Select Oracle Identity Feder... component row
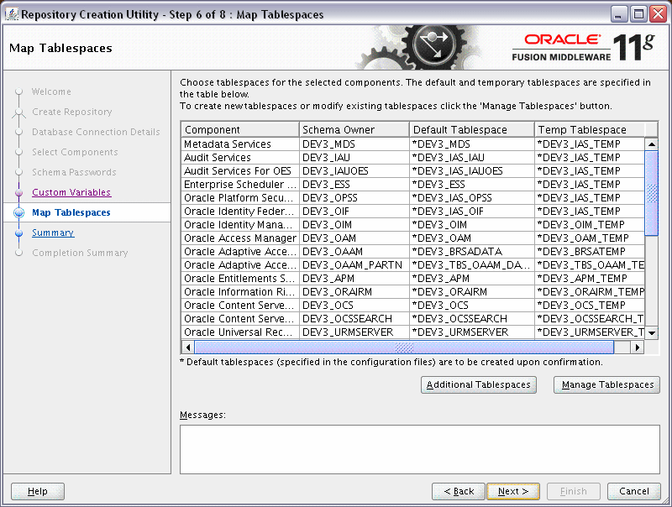 [x=240, y=211]
